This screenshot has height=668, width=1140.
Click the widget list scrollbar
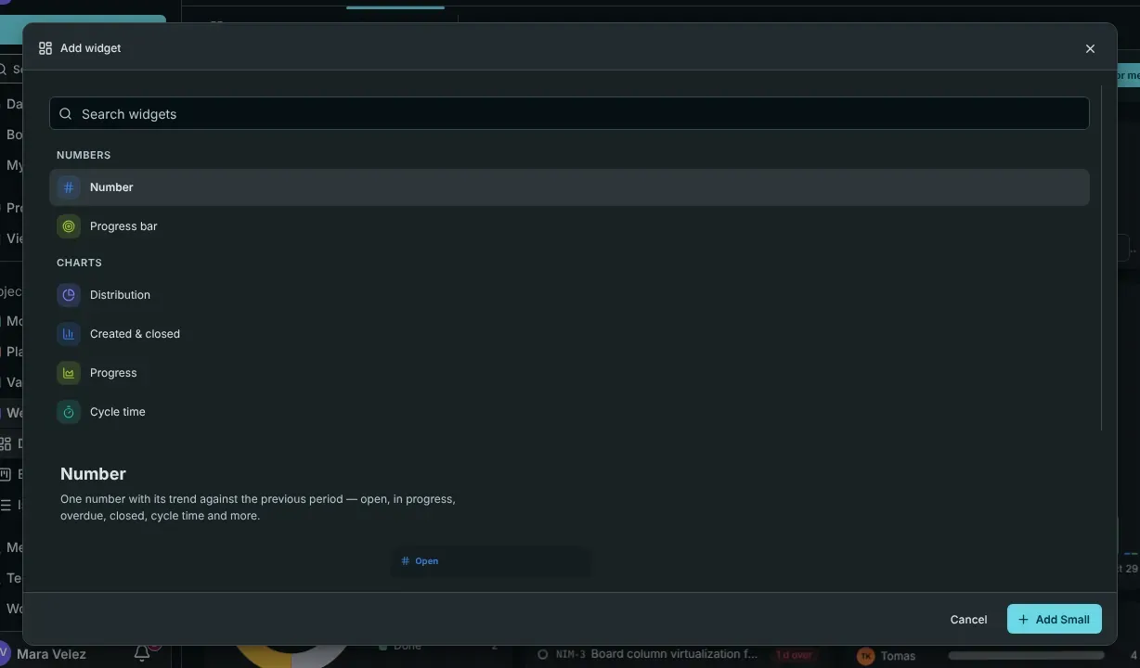tap(1102, 258)
